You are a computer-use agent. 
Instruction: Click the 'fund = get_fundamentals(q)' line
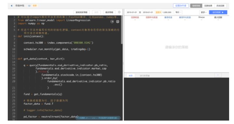(43, 94)
